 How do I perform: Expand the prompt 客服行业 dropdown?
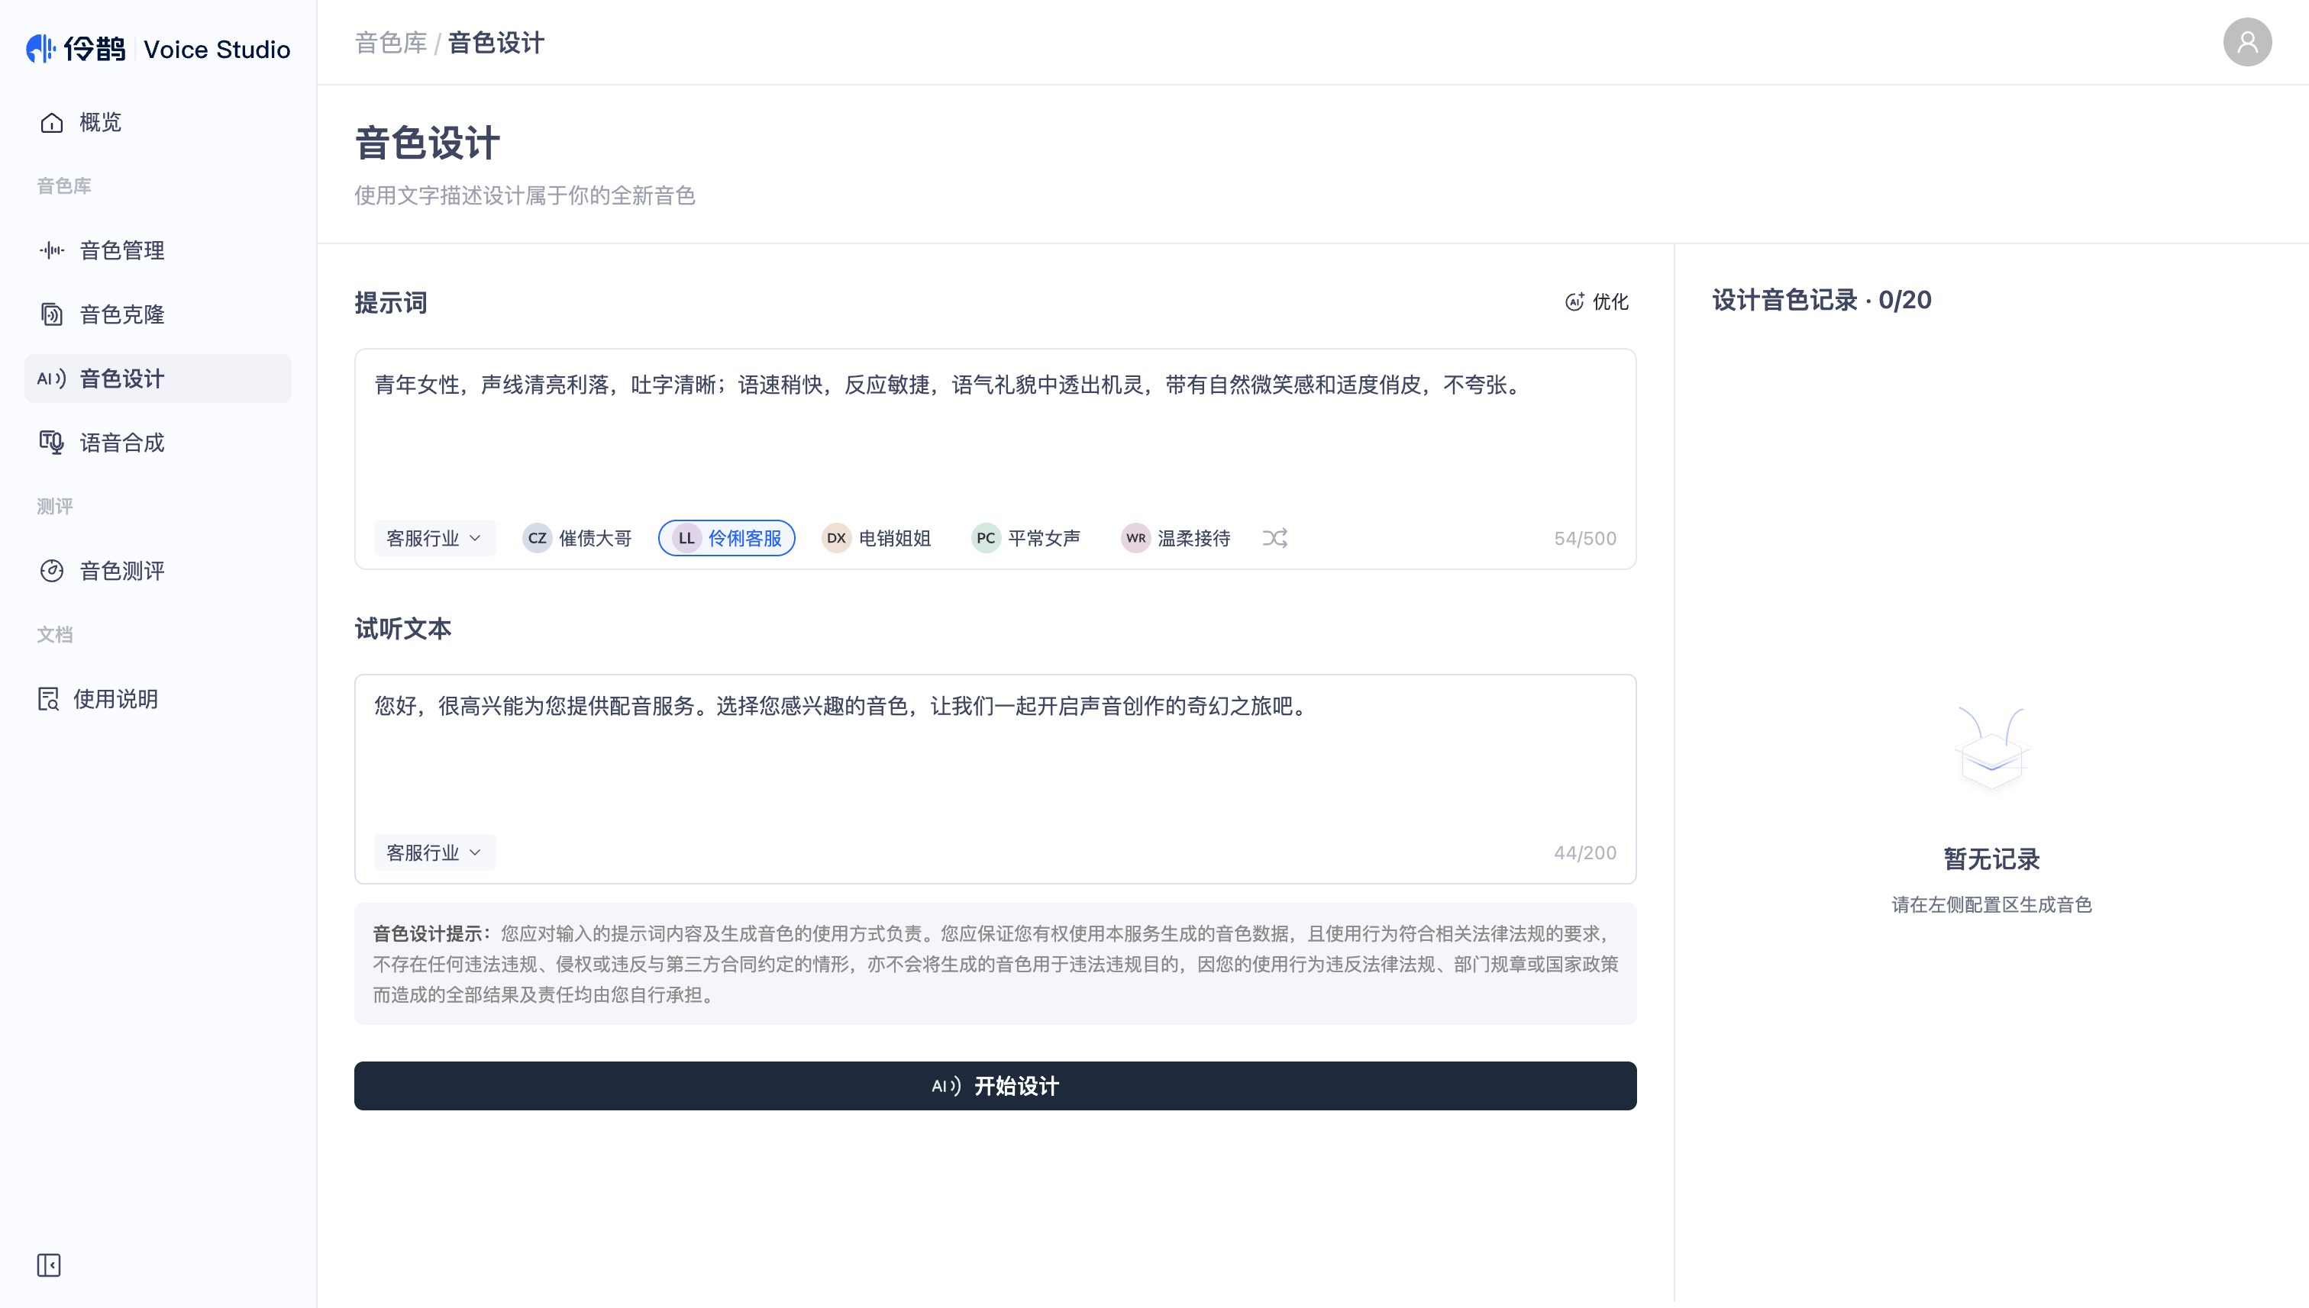tap(434, 538)
